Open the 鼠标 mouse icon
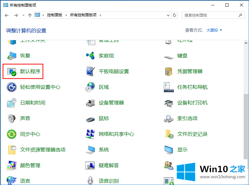The width and height of the screenshot is (249, 185). [90, 119]
